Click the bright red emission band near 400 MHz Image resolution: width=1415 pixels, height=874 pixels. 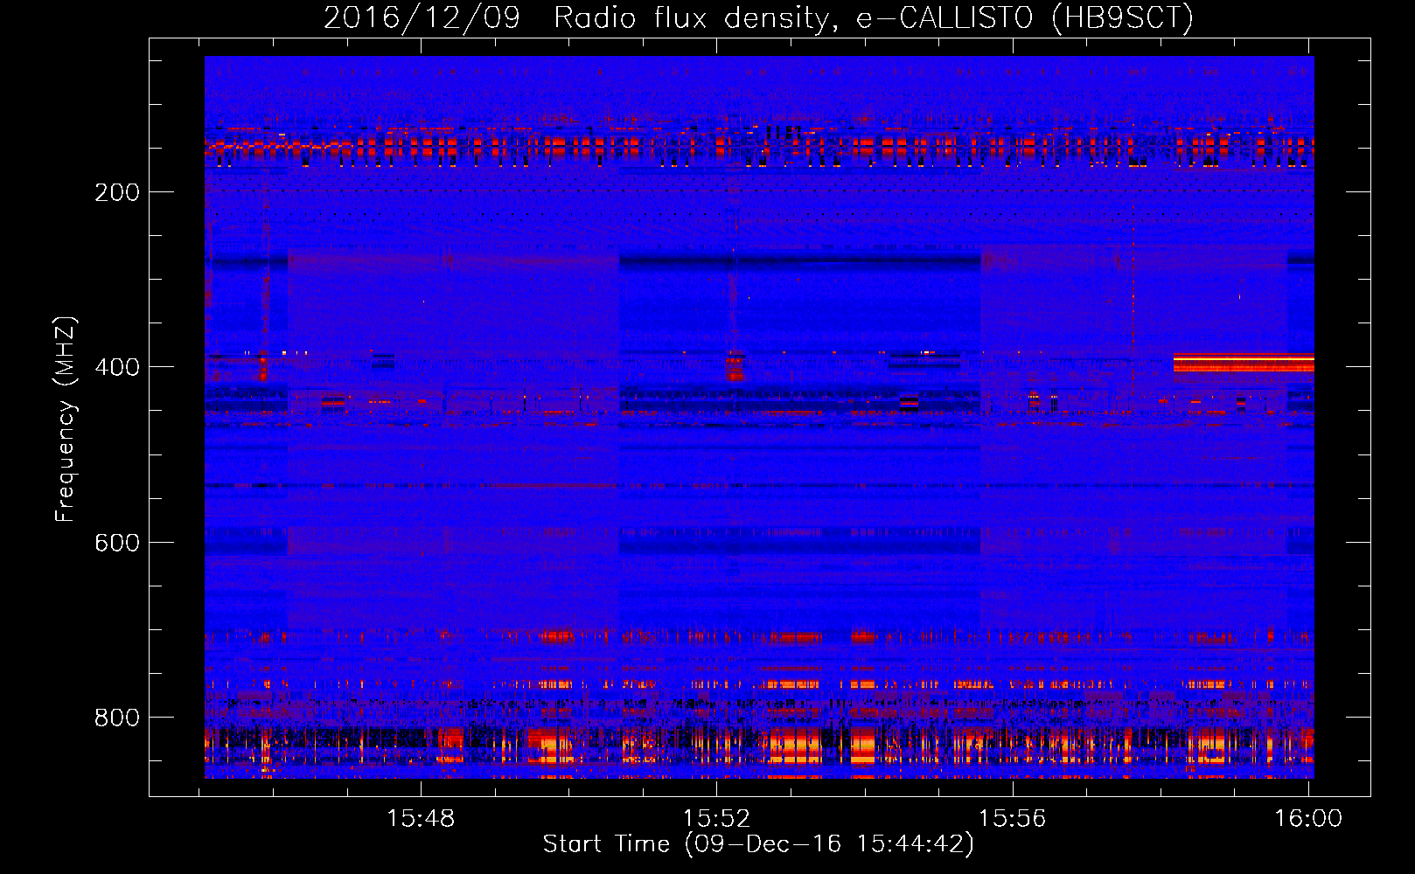pos(1244,363)
